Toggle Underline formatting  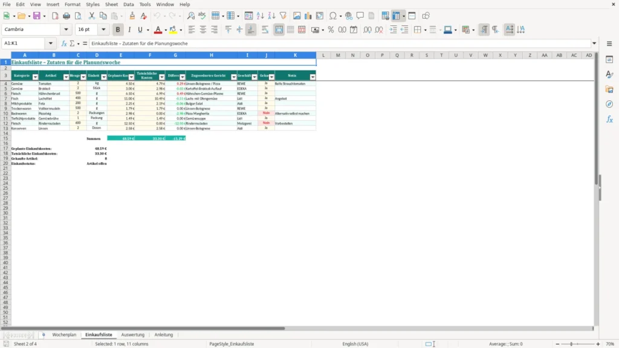140,30
